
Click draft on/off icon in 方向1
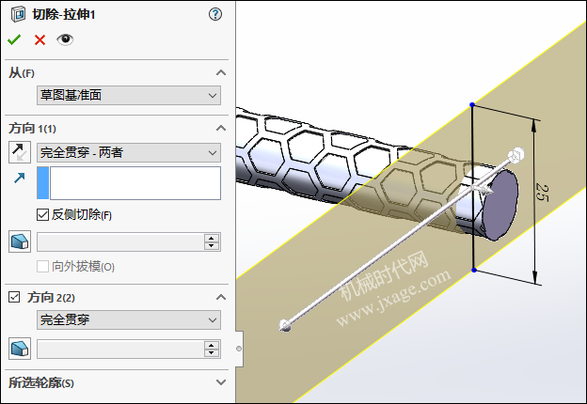pos(20,241)
